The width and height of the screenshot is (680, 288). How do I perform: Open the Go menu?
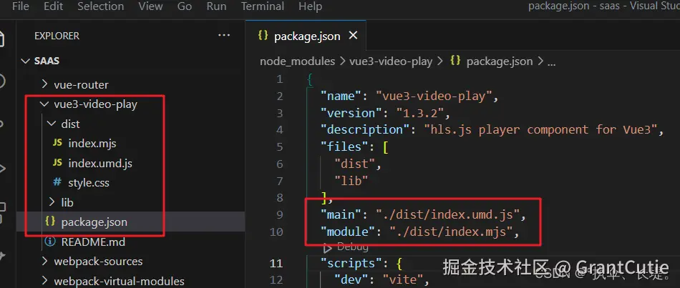185,6
